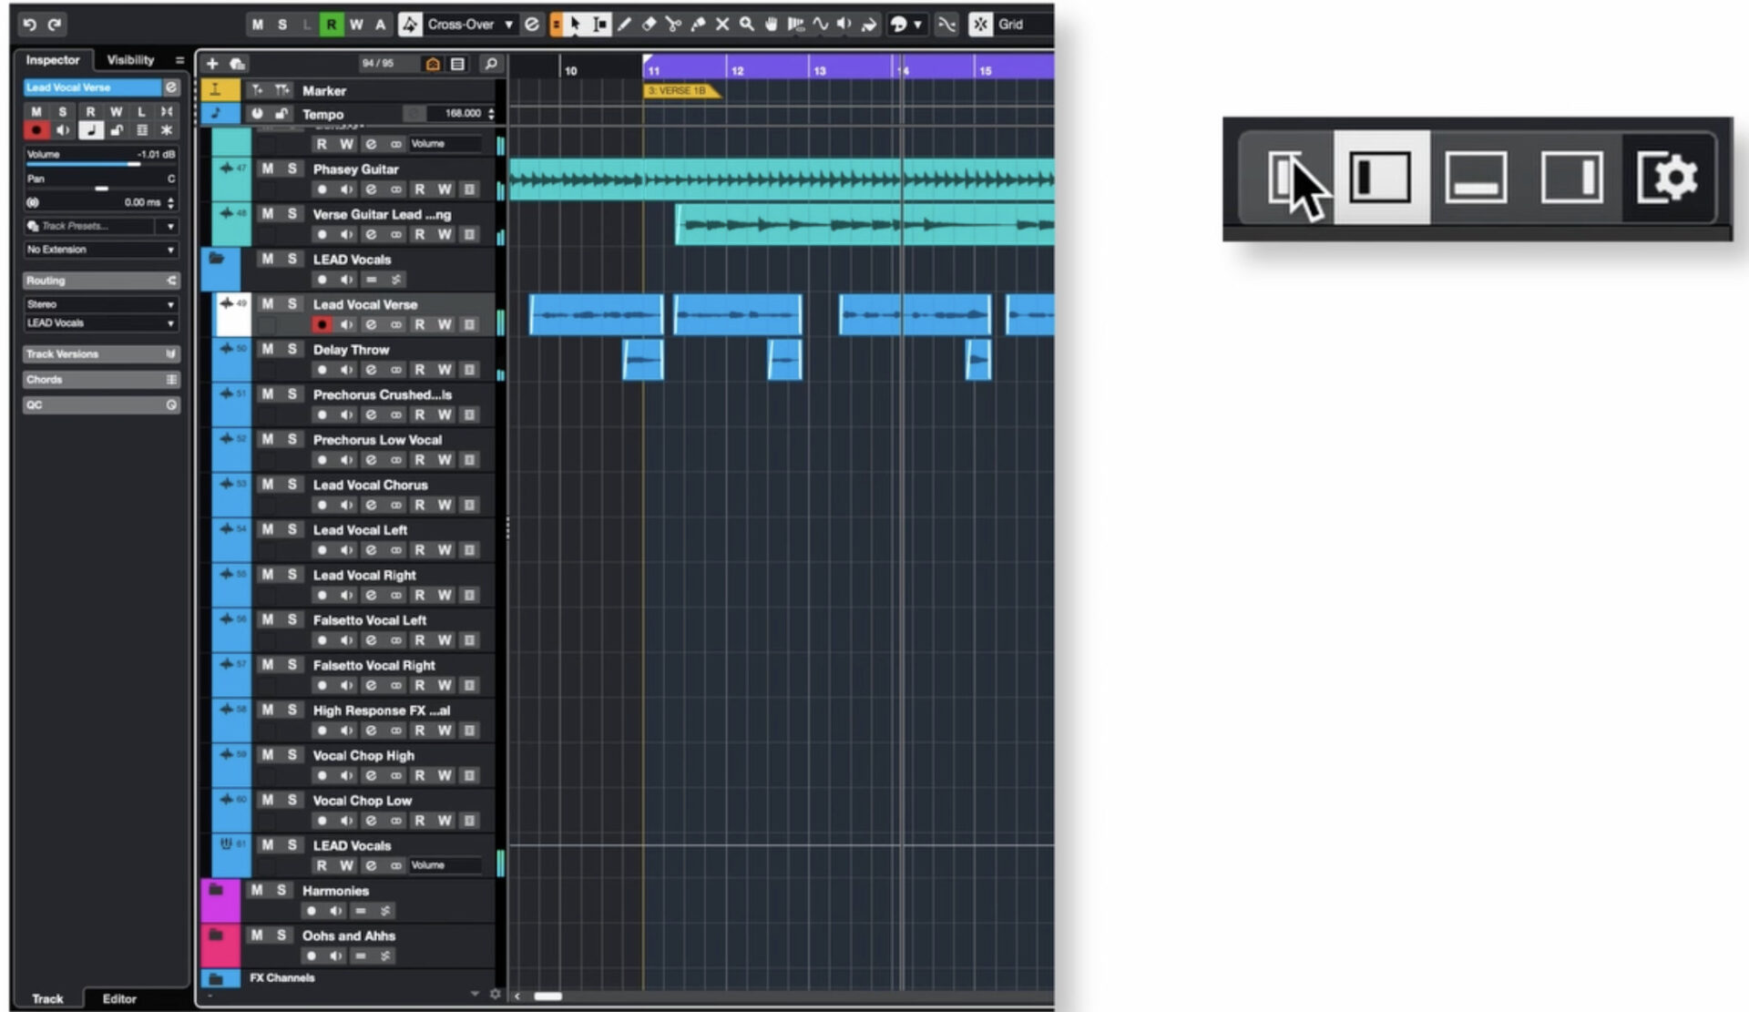Click the Tempo value 168.000 field
Image resolution: width=1749 pixels, height=1012 pixels.
click(463, 114)
